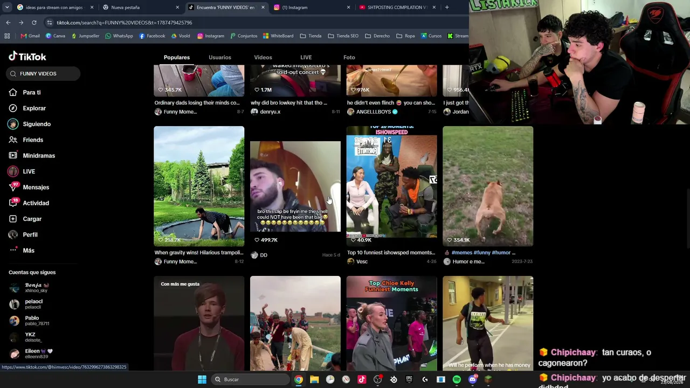Image resolution: width=690 pixels, height=388 pixels.
Task: Open the DD clip with 499.7K likes
Action: coord(295,186)
